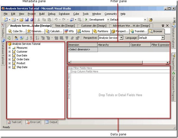Expand the Measures node
The height and width of the screenshot is (138, 178).
click(x=9, y=48)
